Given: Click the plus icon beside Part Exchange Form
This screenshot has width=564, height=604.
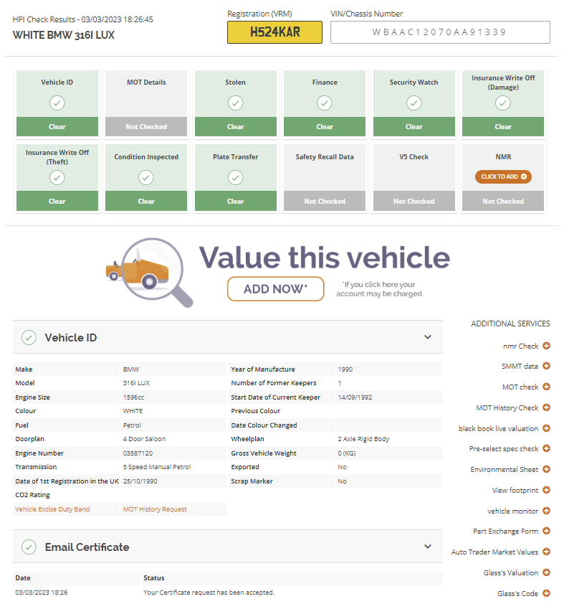Looking at the screenshot, I should [546, 530].
